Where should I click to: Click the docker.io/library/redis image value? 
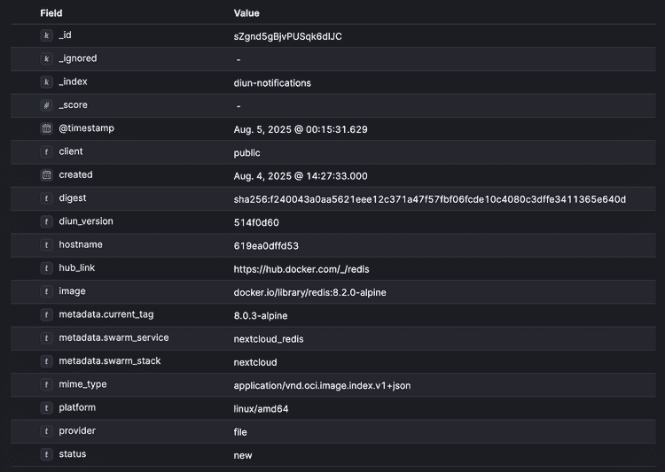coord(309,292)
